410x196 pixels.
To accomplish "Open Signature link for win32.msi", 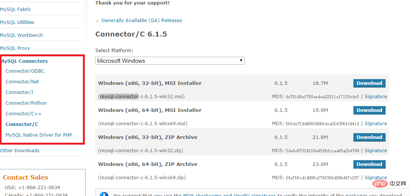I will 376,97.
